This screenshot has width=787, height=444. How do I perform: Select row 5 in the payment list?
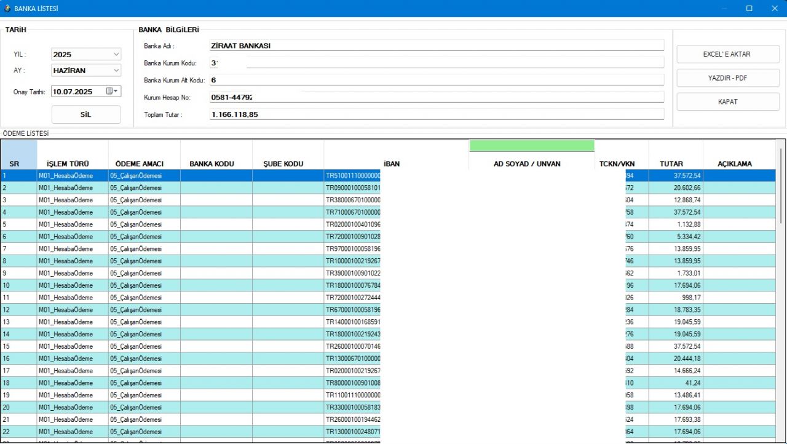pyautogui.click(x=18, y=224)
